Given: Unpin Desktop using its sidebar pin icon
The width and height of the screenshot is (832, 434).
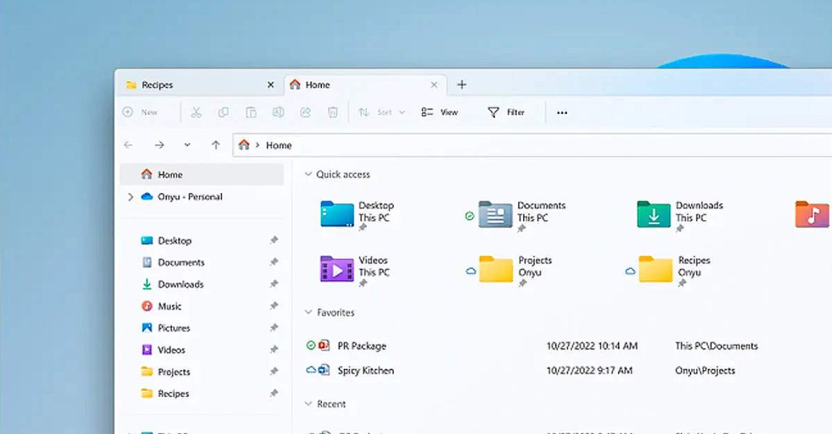Looking at the screenshot, I should [x=274, y=241].
